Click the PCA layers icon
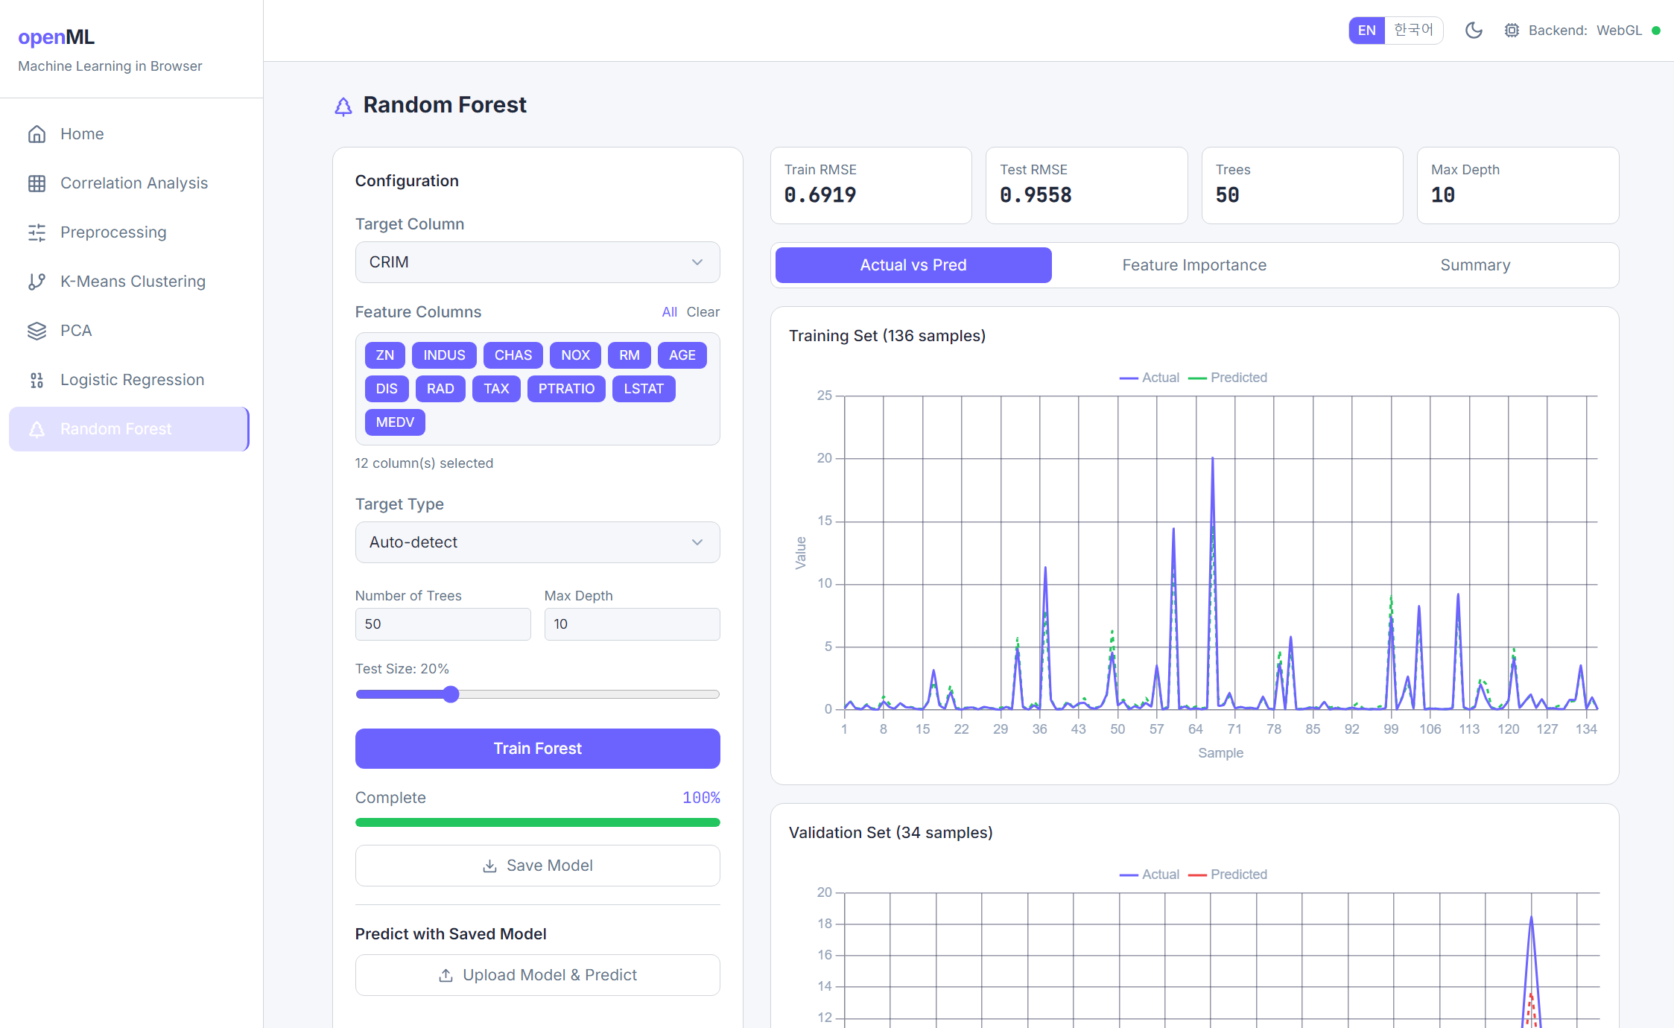This screenshot has width=1674, height=1028. pos(37,331)
